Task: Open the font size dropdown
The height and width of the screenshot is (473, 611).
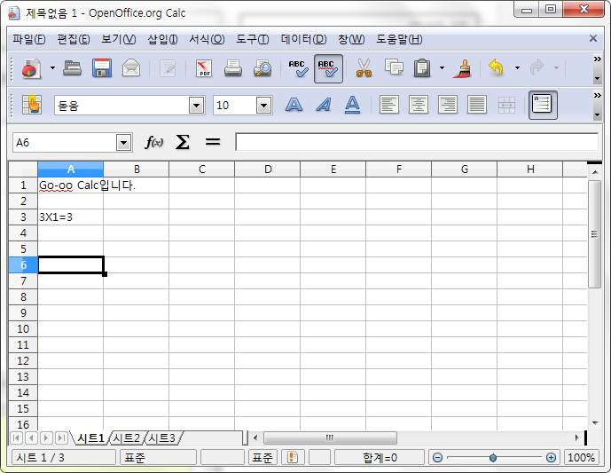Action: coord(263,106)
